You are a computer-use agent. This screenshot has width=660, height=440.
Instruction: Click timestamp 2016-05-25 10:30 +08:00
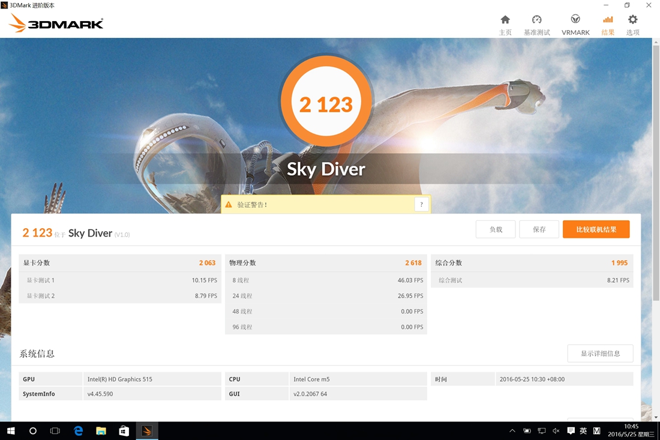click(532, 379)
